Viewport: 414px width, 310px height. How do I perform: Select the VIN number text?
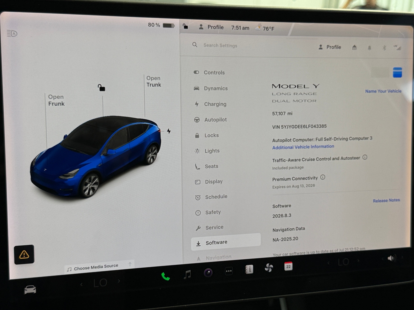(x=299, y=127)
